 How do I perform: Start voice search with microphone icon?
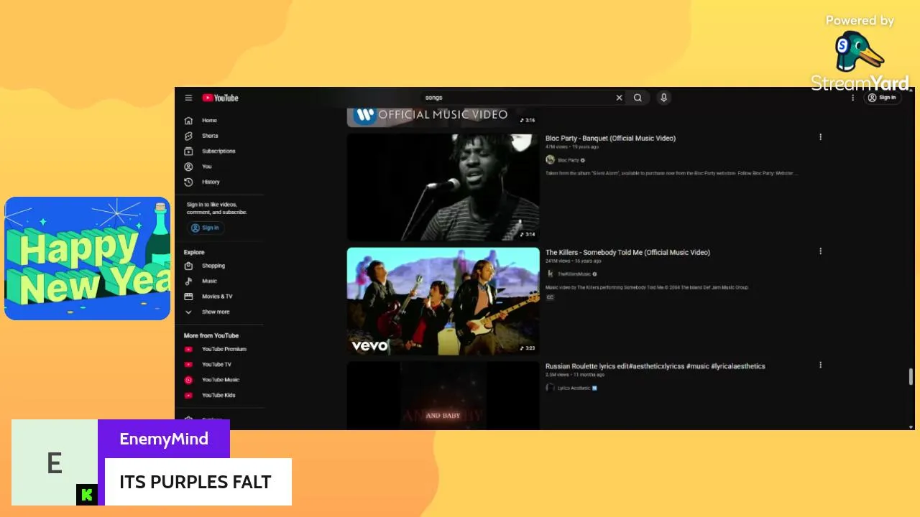click(x=663, y=98)
